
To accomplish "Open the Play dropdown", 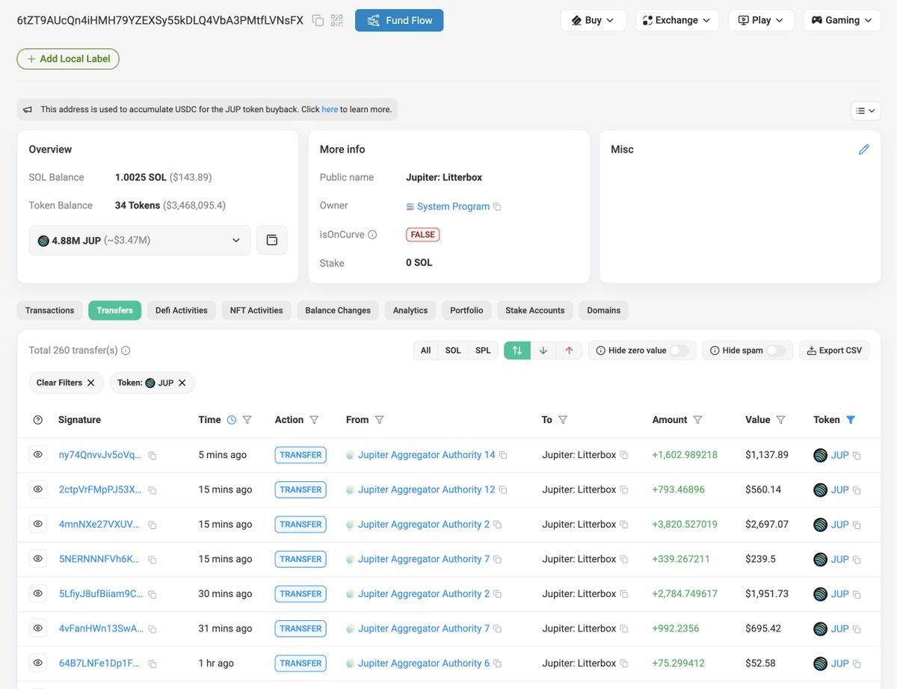I will tap(761, 20).
